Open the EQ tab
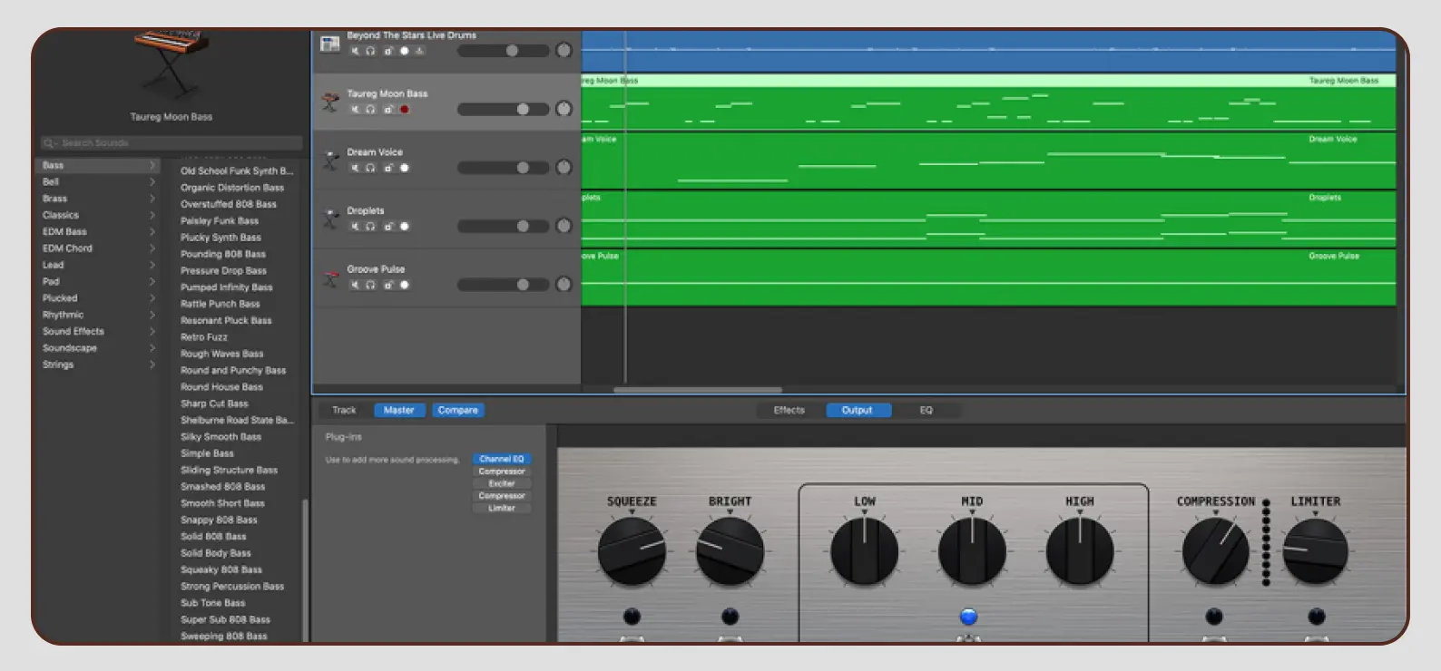The height and width of the screenshot is (671, 1441). (926, 410)
